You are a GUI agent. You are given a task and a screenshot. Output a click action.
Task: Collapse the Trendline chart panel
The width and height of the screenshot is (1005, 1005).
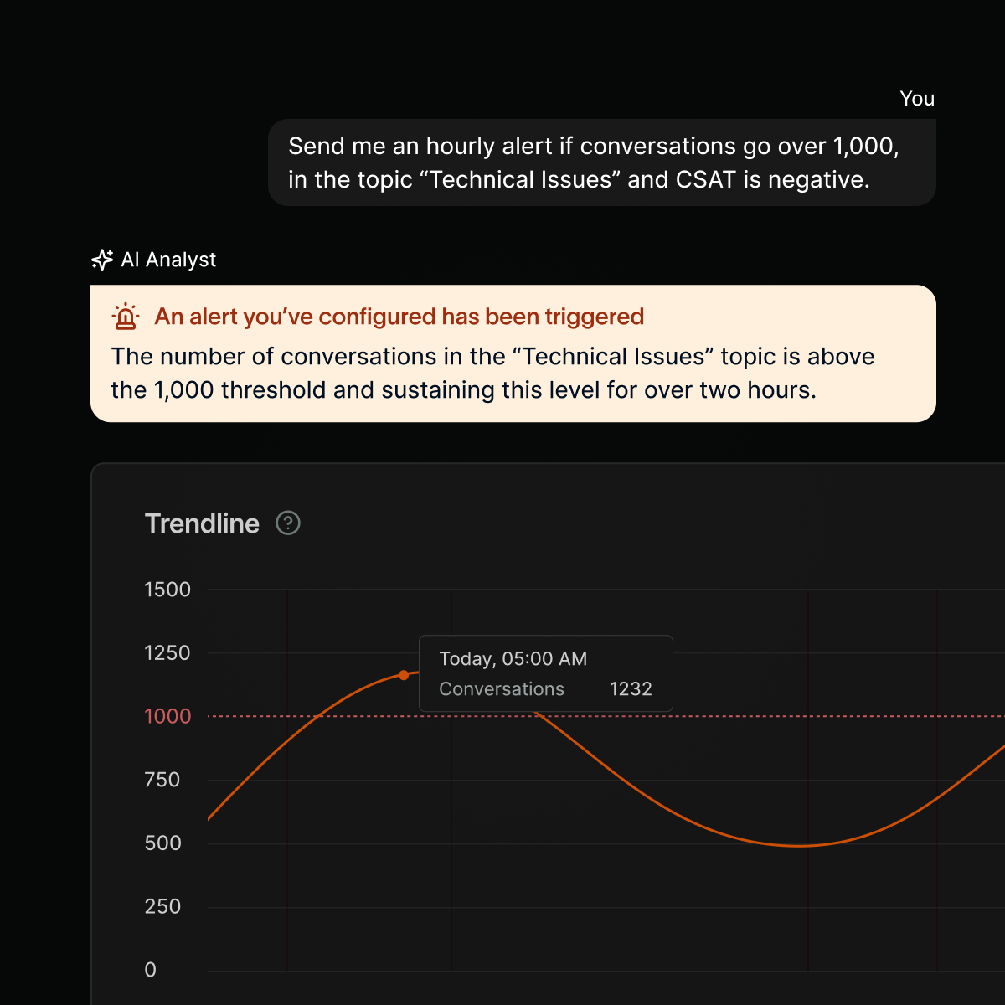click(202, 523)
